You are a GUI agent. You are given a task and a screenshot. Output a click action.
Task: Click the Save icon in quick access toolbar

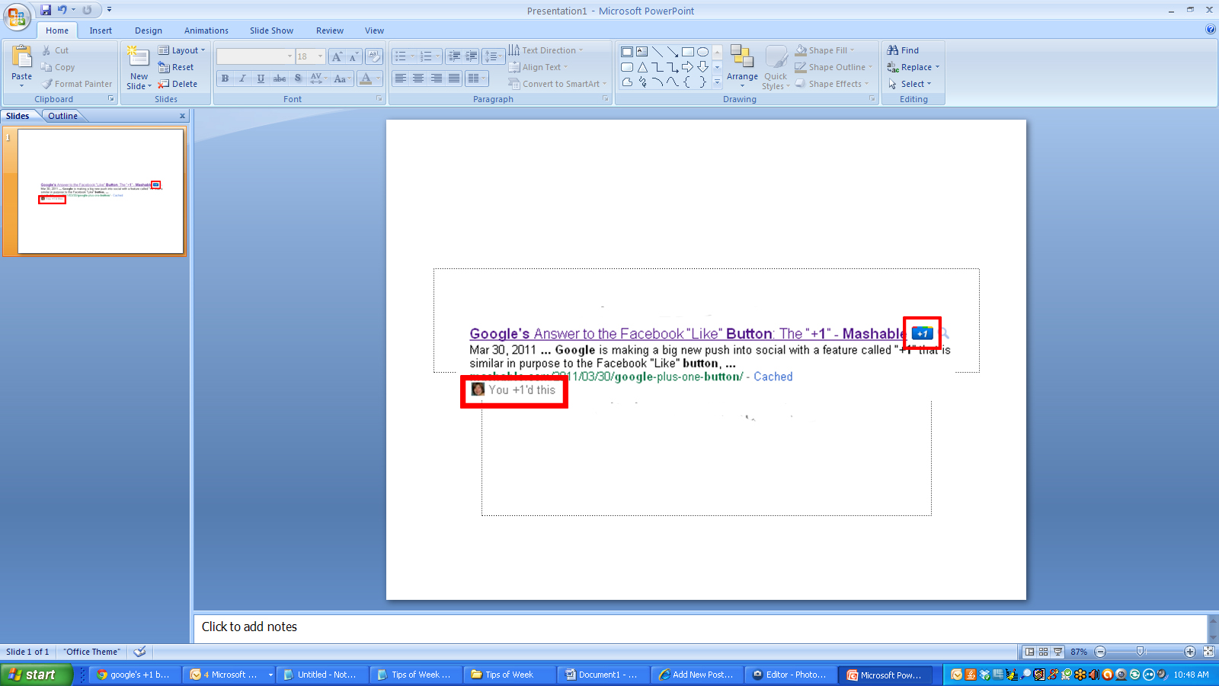pyautogui.click(x=46, y=10)
